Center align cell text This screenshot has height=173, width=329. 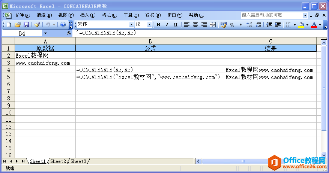195,25
